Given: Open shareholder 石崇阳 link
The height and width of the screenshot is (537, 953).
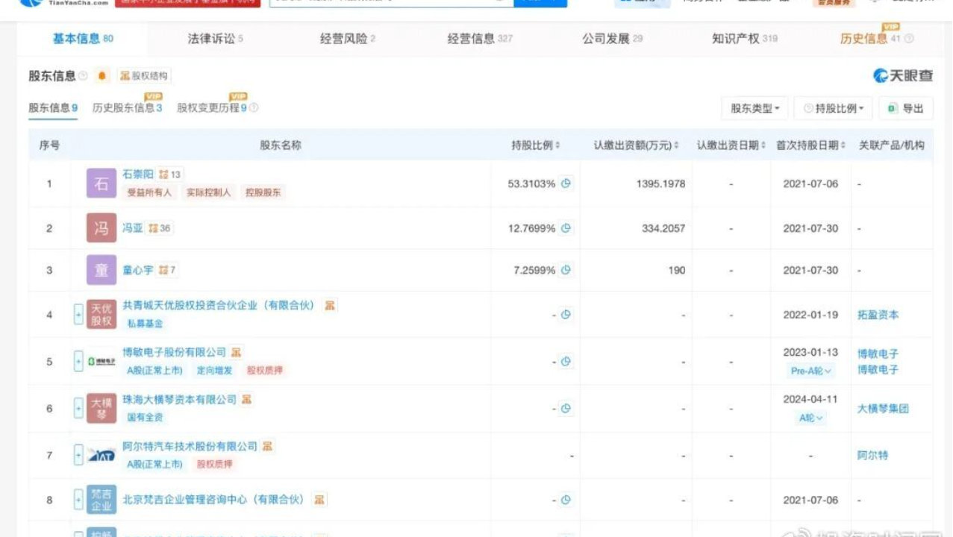Looking at the screenshot, I should click(x=138, y=174).
